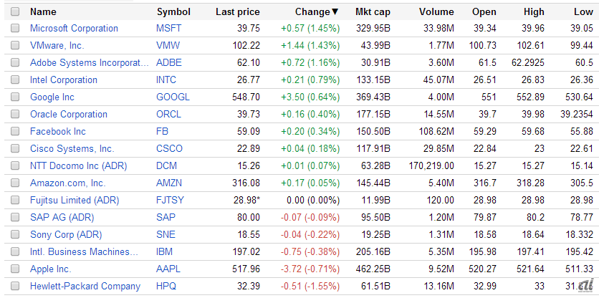Screen dimensions: 599x298
Task: Open the Amazon.com, Inc. link
Action: click(x=67, y=183)
